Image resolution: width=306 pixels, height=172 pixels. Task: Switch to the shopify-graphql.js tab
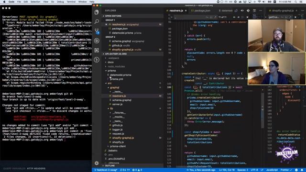tap(283, 11)
